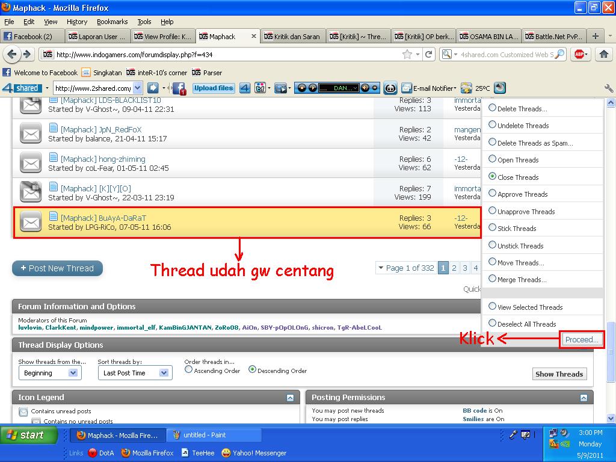Click the Adblock Plus ABP icon

tap(580, 54)
